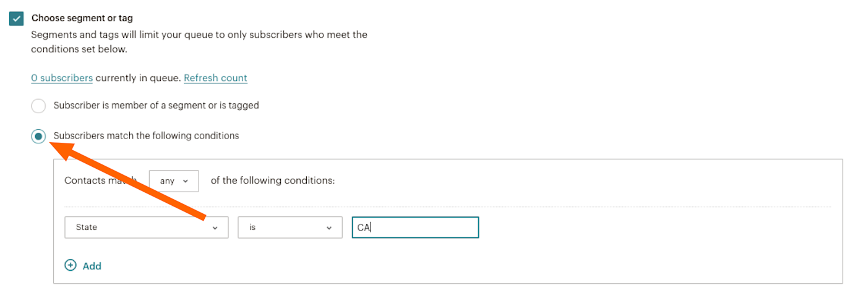Click the chevron in the 'any' dropdown

click(187, 182)
